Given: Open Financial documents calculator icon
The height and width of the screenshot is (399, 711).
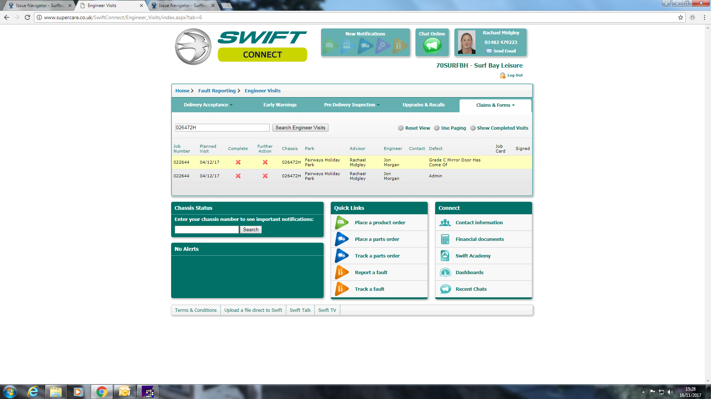Looking at the screenshot, I should (x=445, y=239).
